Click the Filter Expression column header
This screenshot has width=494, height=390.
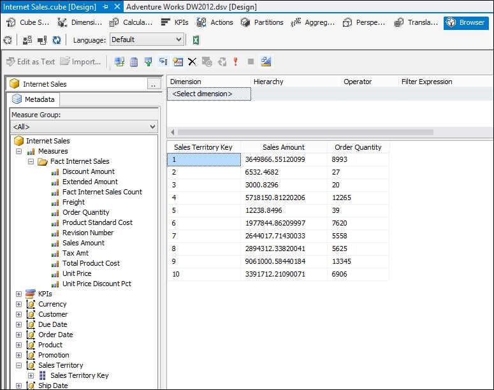[446, 82]
